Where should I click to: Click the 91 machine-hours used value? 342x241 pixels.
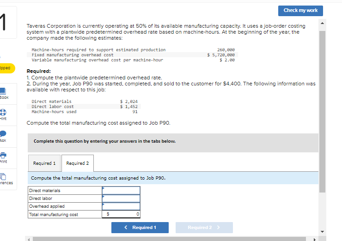135,112
